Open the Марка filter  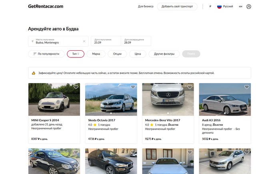96,53
